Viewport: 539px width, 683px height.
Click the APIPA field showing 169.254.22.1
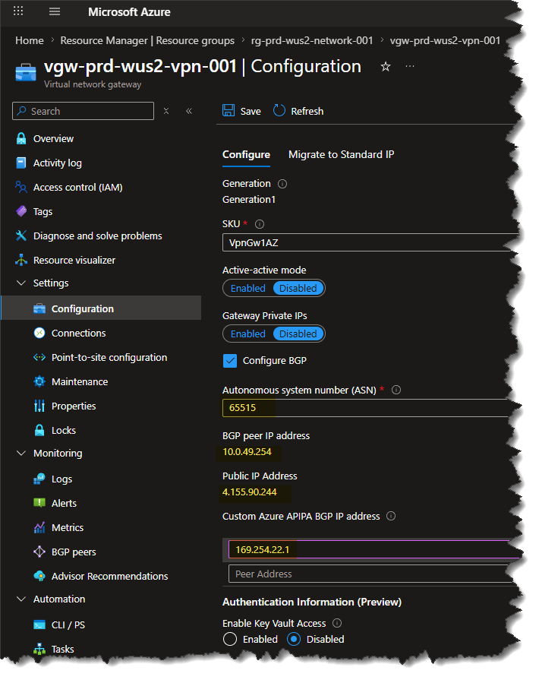[374, 550]
